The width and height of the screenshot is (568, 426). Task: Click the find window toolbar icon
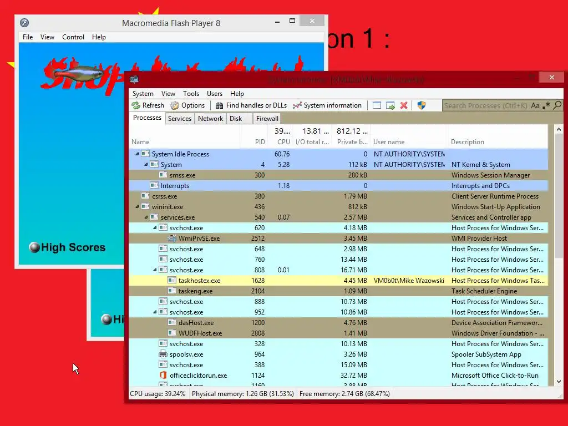point(377,105)
